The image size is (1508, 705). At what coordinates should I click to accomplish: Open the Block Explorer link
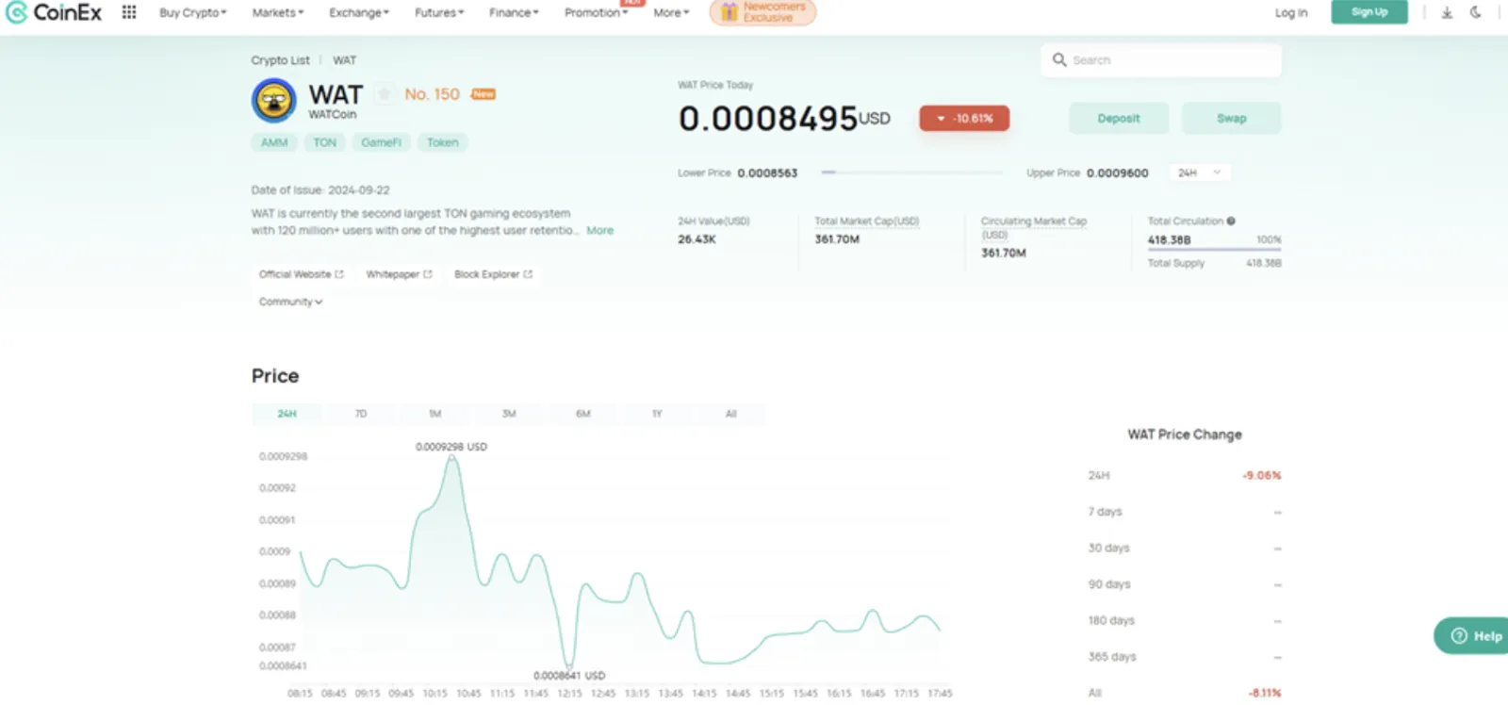tap(493, 274)
